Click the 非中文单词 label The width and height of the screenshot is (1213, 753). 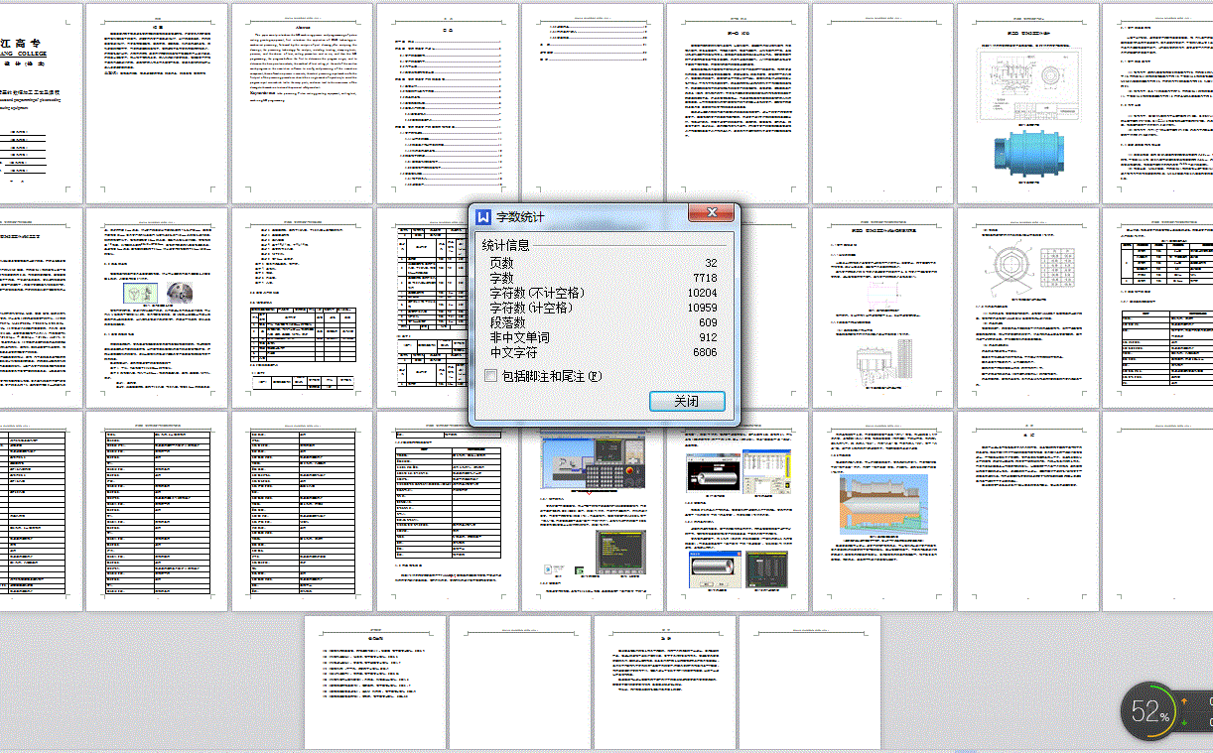[519, 337]
